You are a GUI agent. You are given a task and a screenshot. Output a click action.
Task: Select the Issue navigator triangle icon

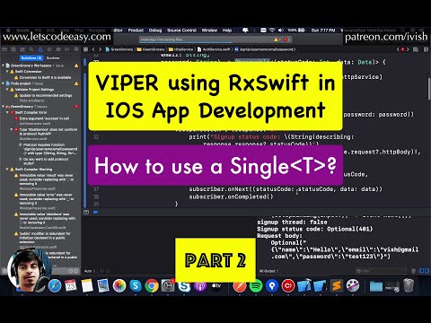40,49
